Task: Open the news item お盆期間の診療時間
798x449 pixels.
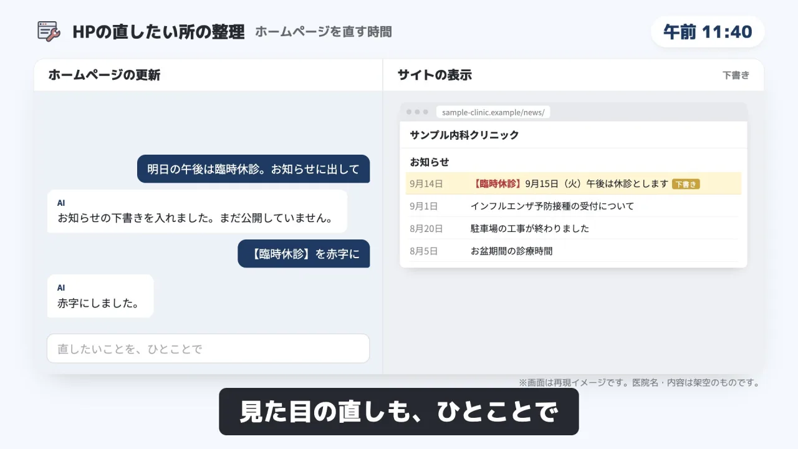Action: point(511,251)
